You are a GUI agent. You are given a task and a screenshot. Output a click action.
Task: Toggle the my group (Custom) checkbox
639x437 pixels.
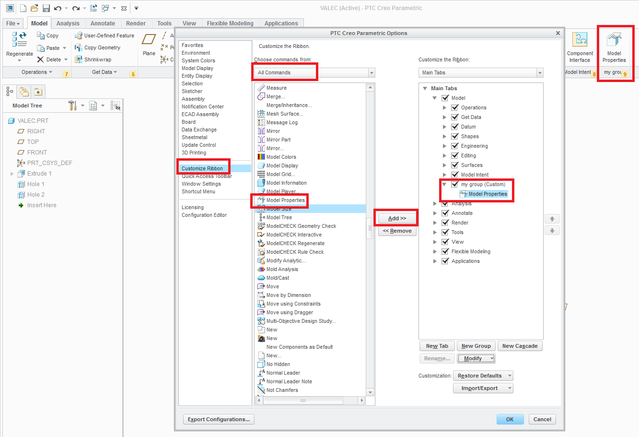(x=455, y=184)
